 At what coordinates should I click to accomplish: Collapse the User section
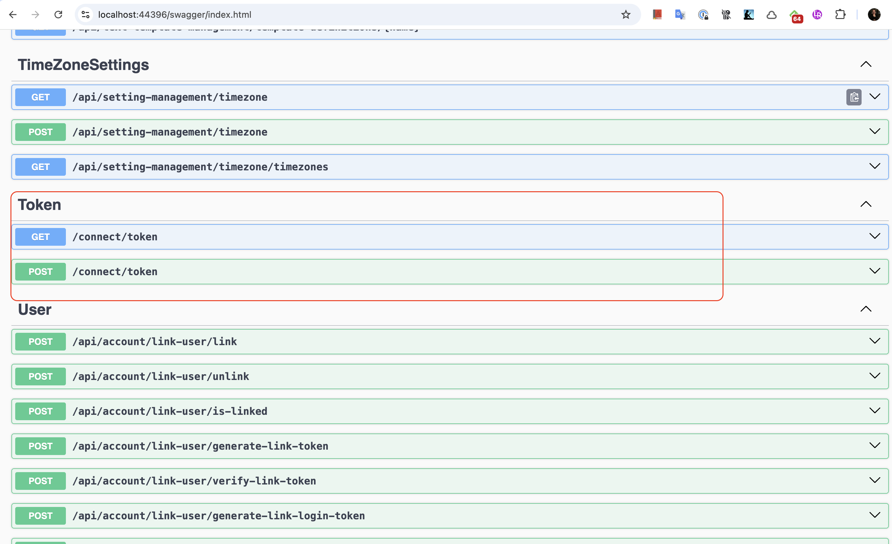click(x=866, y=309)
